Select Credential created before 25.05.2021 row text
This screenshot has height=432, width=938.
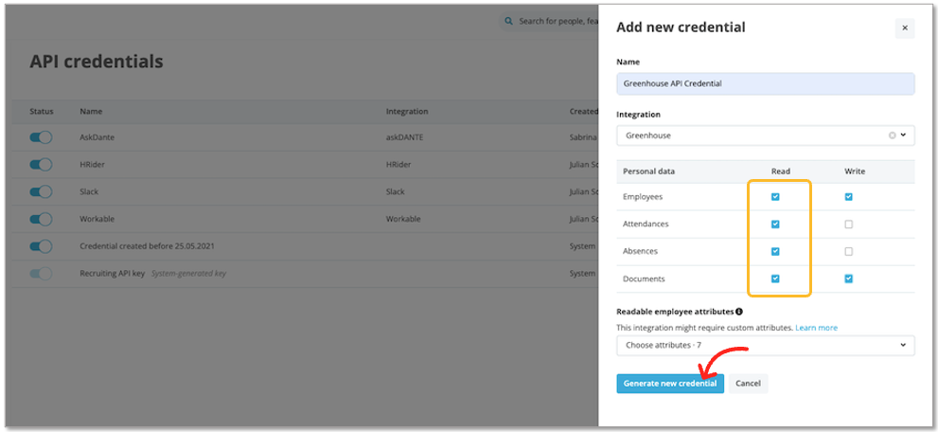[147, 246]
